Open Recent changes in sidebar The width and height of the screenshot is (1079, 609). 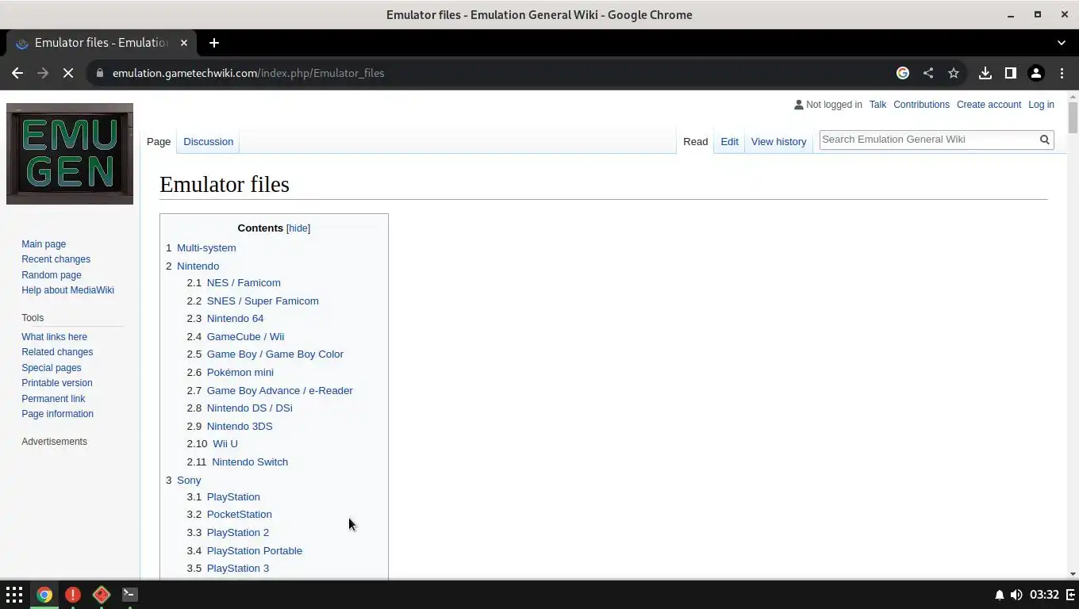pos(56,259)
